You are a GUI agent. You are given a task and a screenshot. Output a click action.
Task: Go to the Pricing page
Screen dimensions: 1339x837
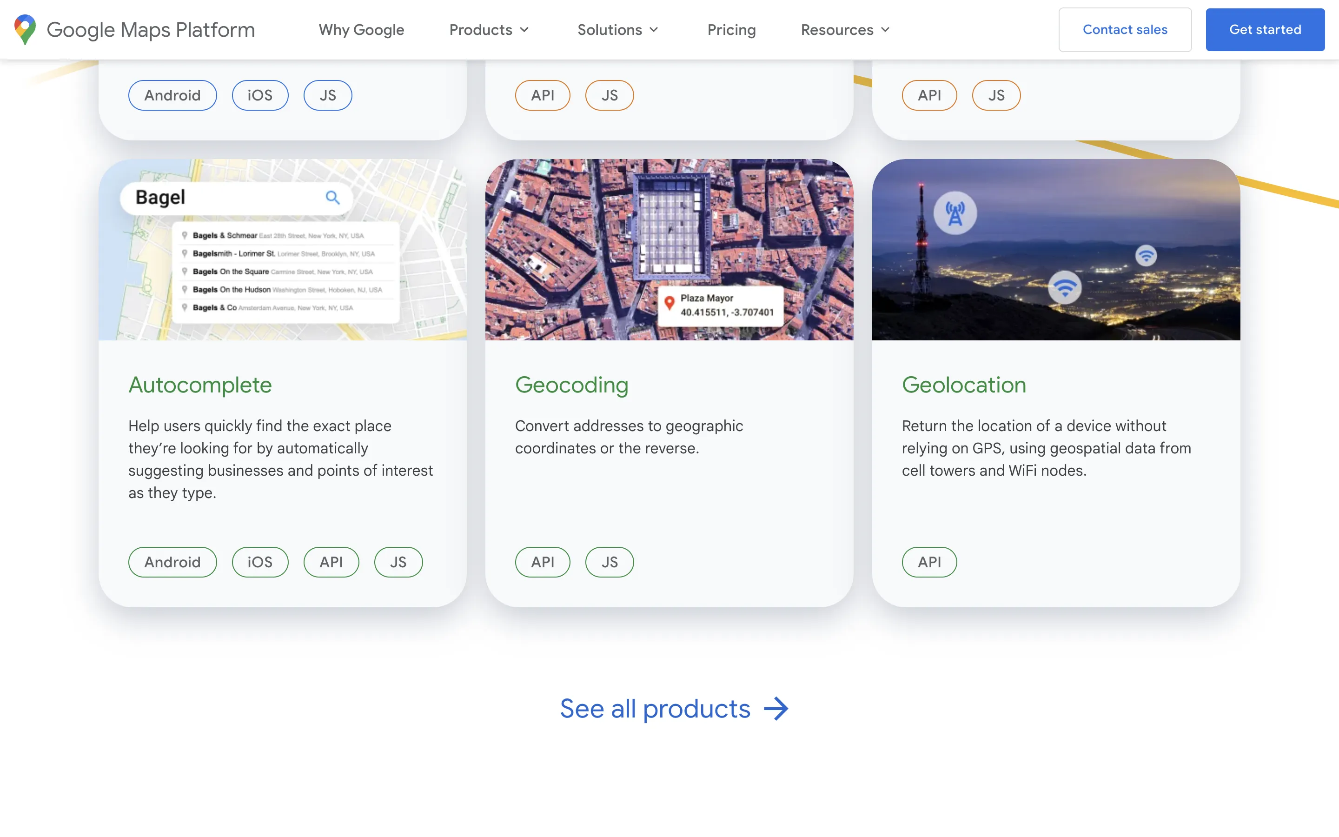[731, 30]
